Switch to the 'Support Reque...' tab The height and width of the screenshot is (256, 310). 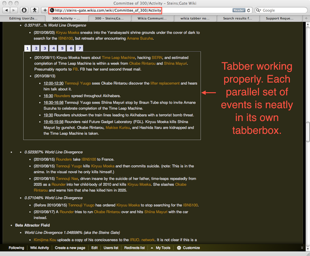click(280, 19)
